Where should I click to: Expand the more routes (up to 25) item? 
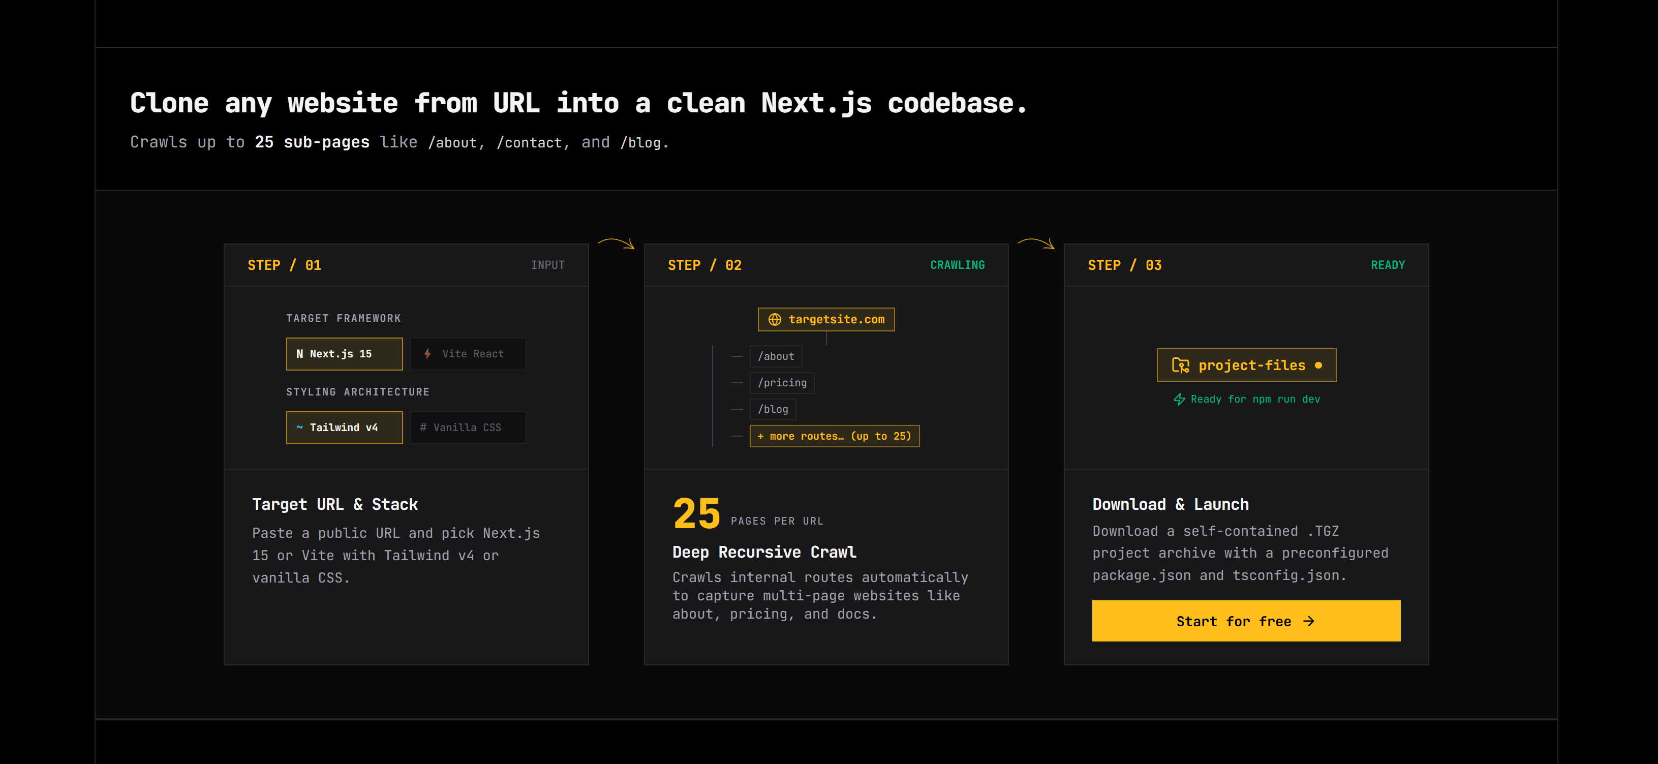coord(835,436)
